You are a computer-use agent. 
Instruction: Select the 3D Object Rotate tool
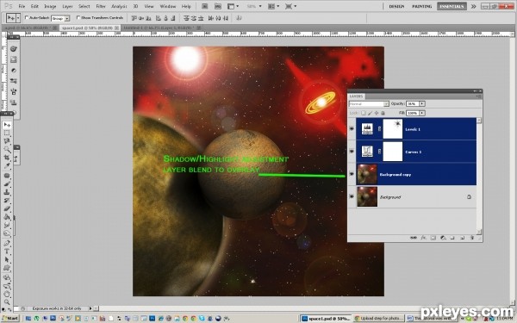7,277
